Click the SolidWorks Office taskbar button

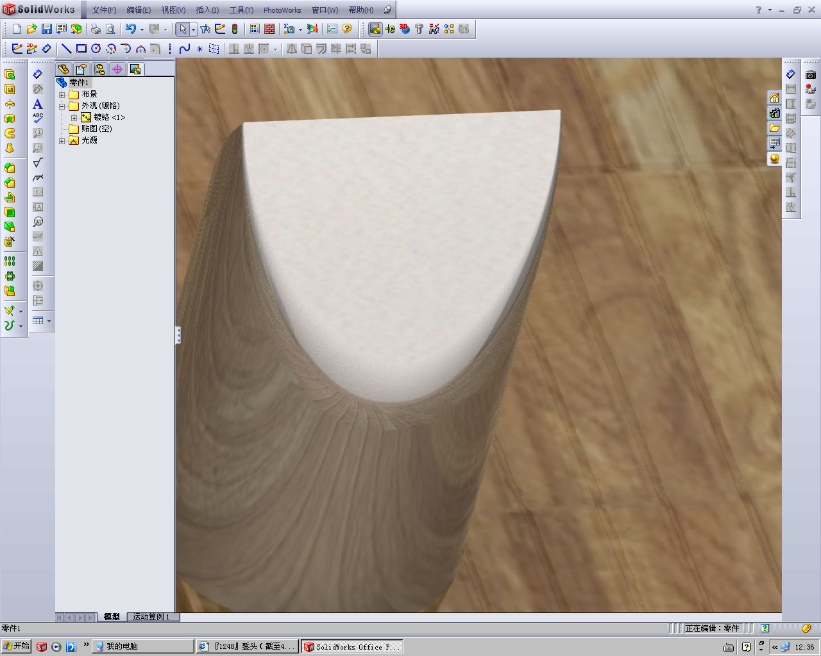(351, 646)
